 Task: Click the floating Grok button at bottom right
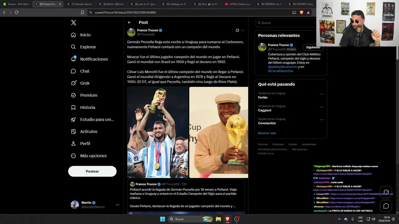tap(386, 192)
